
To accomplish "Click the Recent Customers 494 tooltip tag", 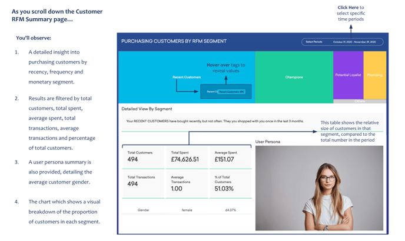I will [x=231, y=92].
